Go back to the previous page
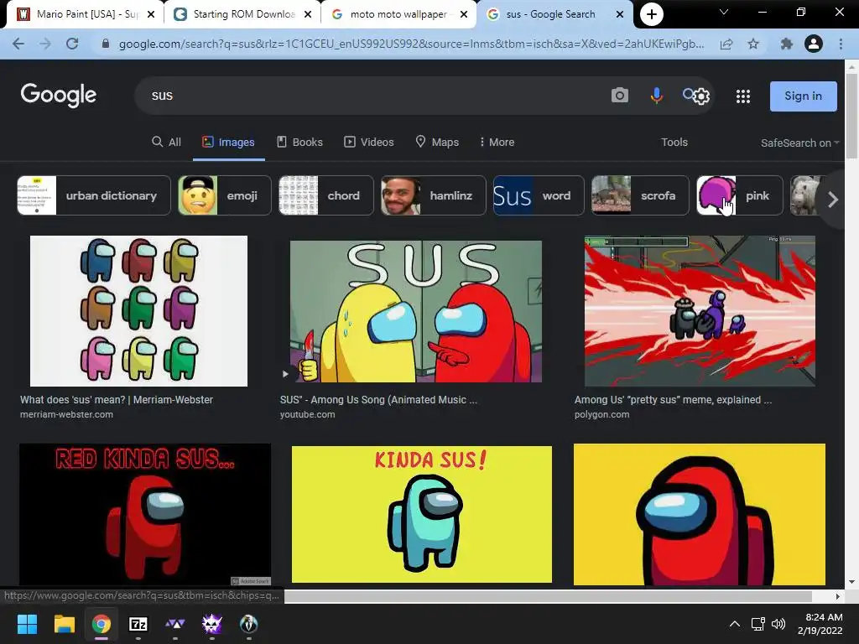 18,44
